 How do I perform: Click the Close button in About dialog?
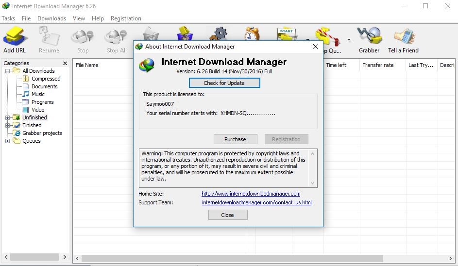click(x=228, y=215)
